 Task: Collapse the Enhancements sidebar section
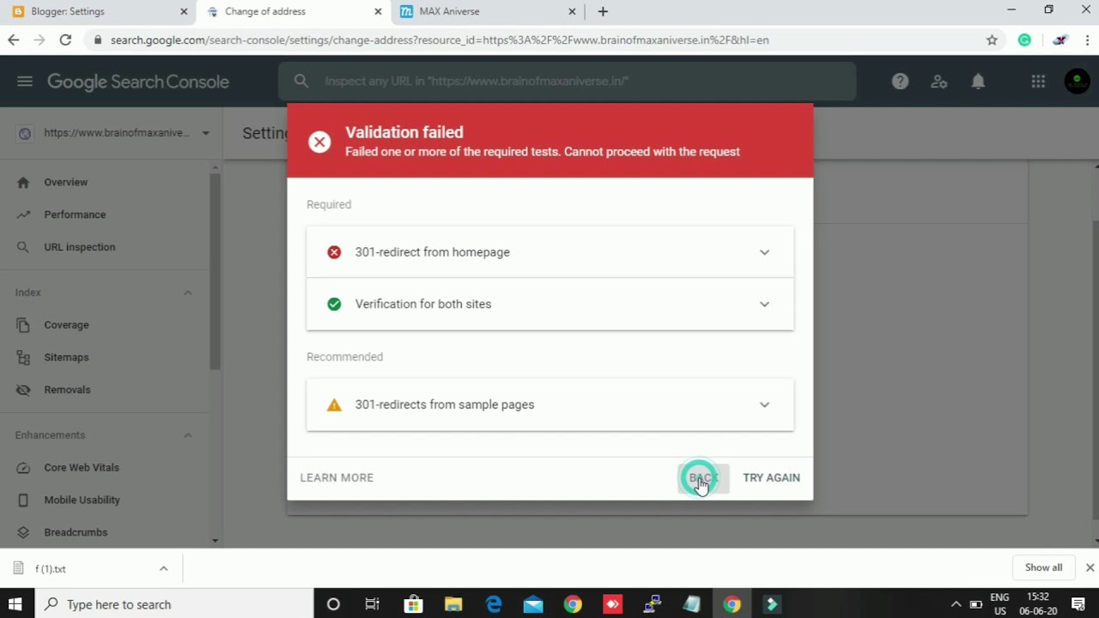(x=187, y=435)
